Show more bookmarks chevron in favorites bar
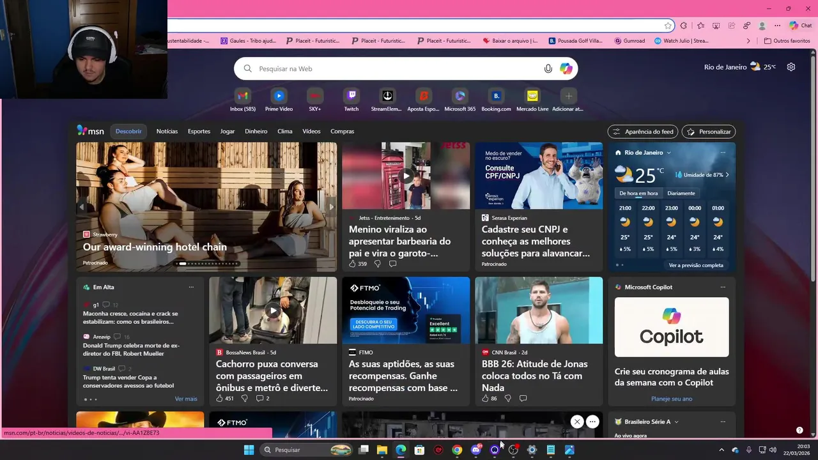This screenshot has height=460, width=818. 748,41
